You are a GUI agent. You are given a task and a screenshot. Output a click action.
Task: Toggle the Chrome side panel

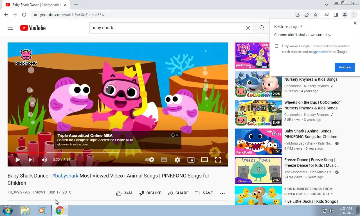click(336, 15)
